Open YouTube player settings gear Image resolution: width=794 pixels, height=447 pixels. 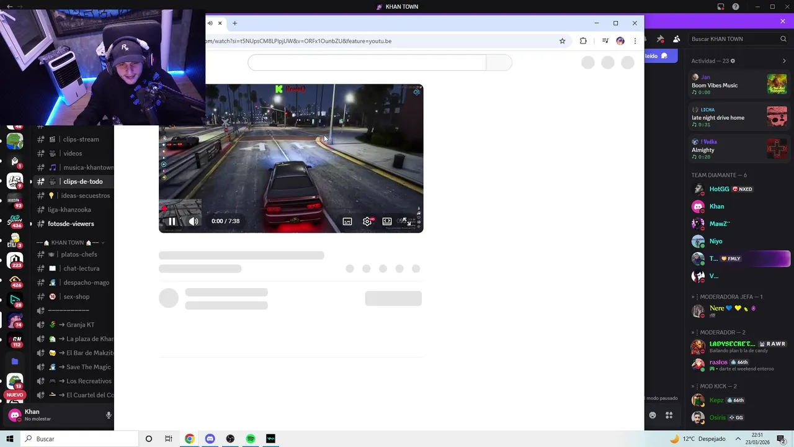click(x=367, y=221)
